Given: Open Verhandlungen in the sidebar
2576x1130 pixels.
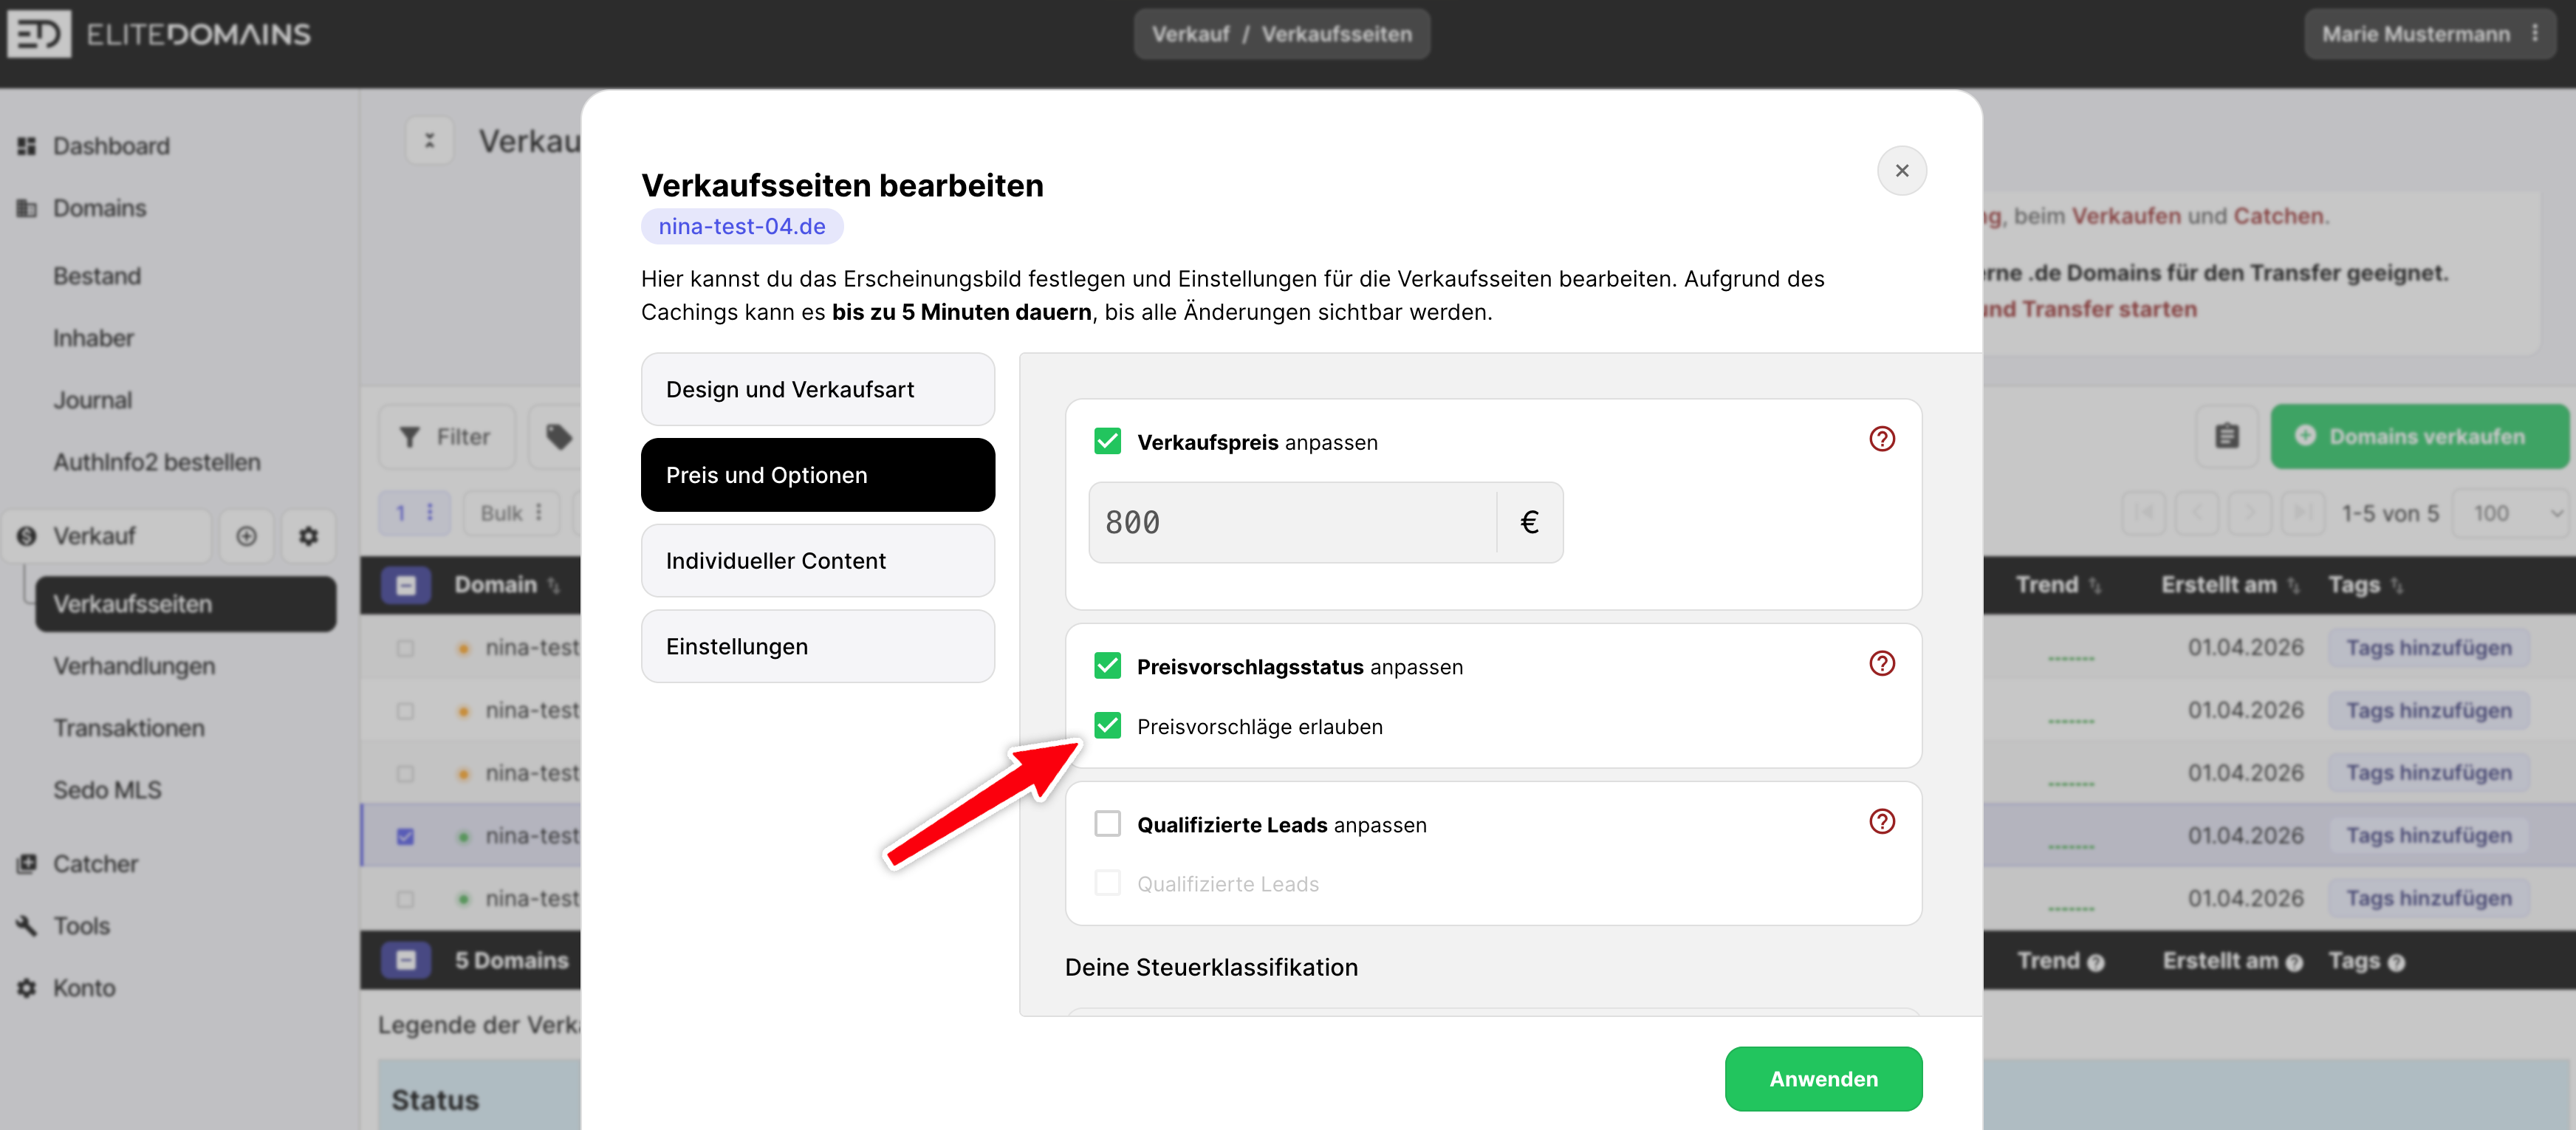Looking at the screenshot, I should coord(134,666).
